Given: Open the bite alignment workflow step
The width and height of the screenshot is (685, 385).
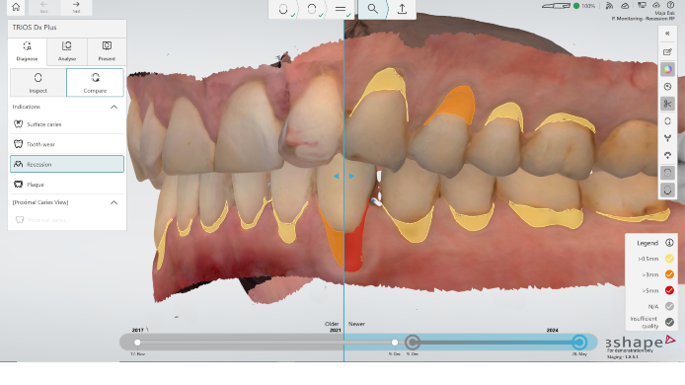Looking at the screenshot, I should click(x=341, y=9).
